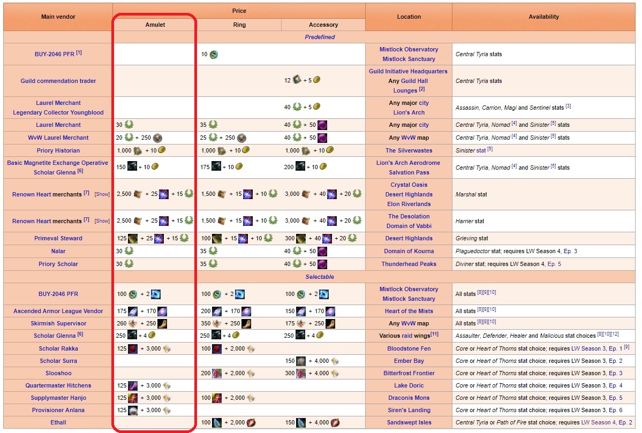Viewport: 642px width, 433px height.
Task: Open the Thunderhead Peaks location link
Action: tap(409, 264)
